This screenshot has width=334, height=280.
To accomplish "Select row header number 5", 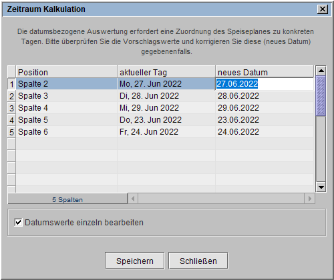I will point(11,132).
